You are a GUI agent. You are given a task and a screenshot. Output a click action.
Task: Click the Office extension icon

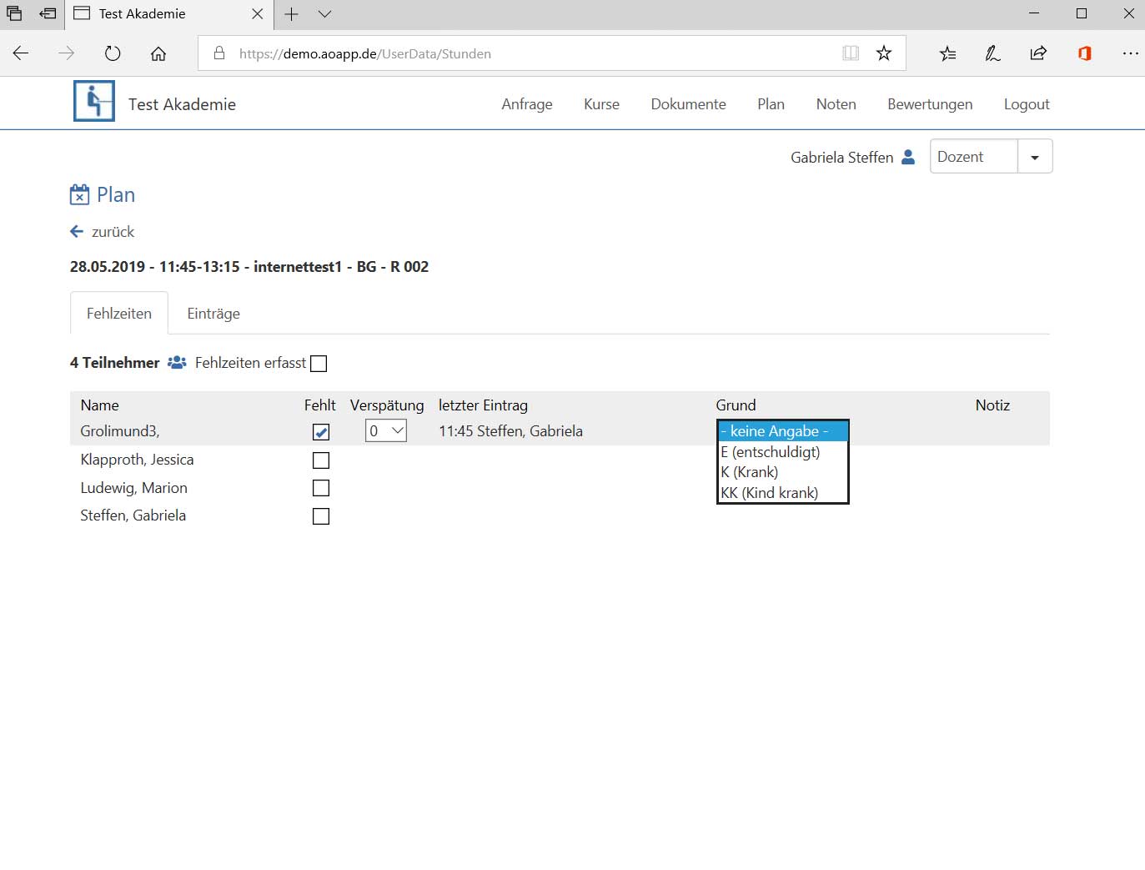(x=1084, y=53)
